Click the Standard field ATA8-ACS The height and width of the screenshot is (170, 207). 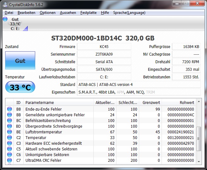click(139, 84)
